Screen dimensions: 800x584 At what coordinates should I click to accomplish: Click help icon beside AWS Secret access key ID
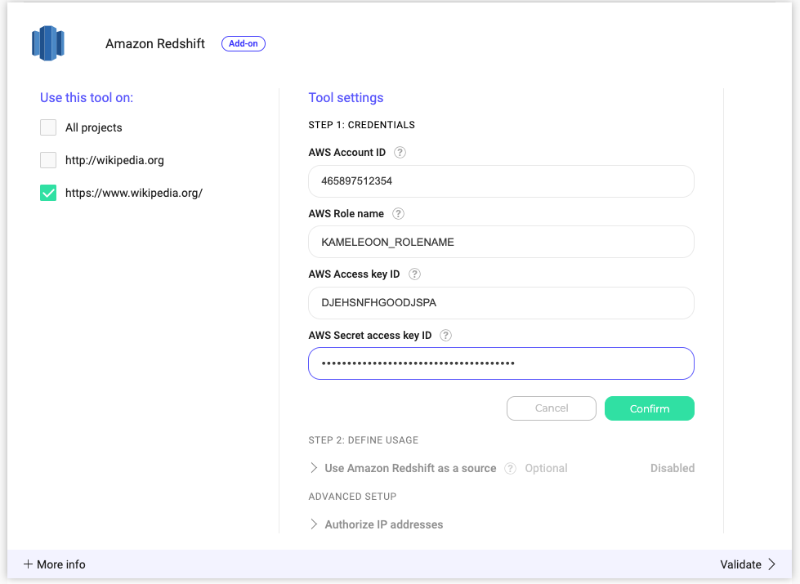click(x=445, y=336)
